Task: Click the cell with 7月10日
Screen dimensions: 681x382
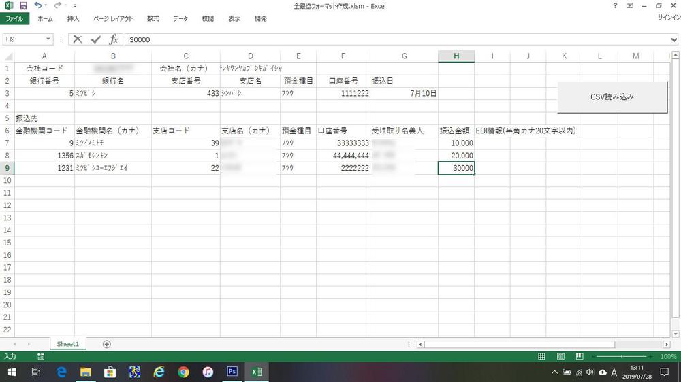Action: (x=404, y=93)
